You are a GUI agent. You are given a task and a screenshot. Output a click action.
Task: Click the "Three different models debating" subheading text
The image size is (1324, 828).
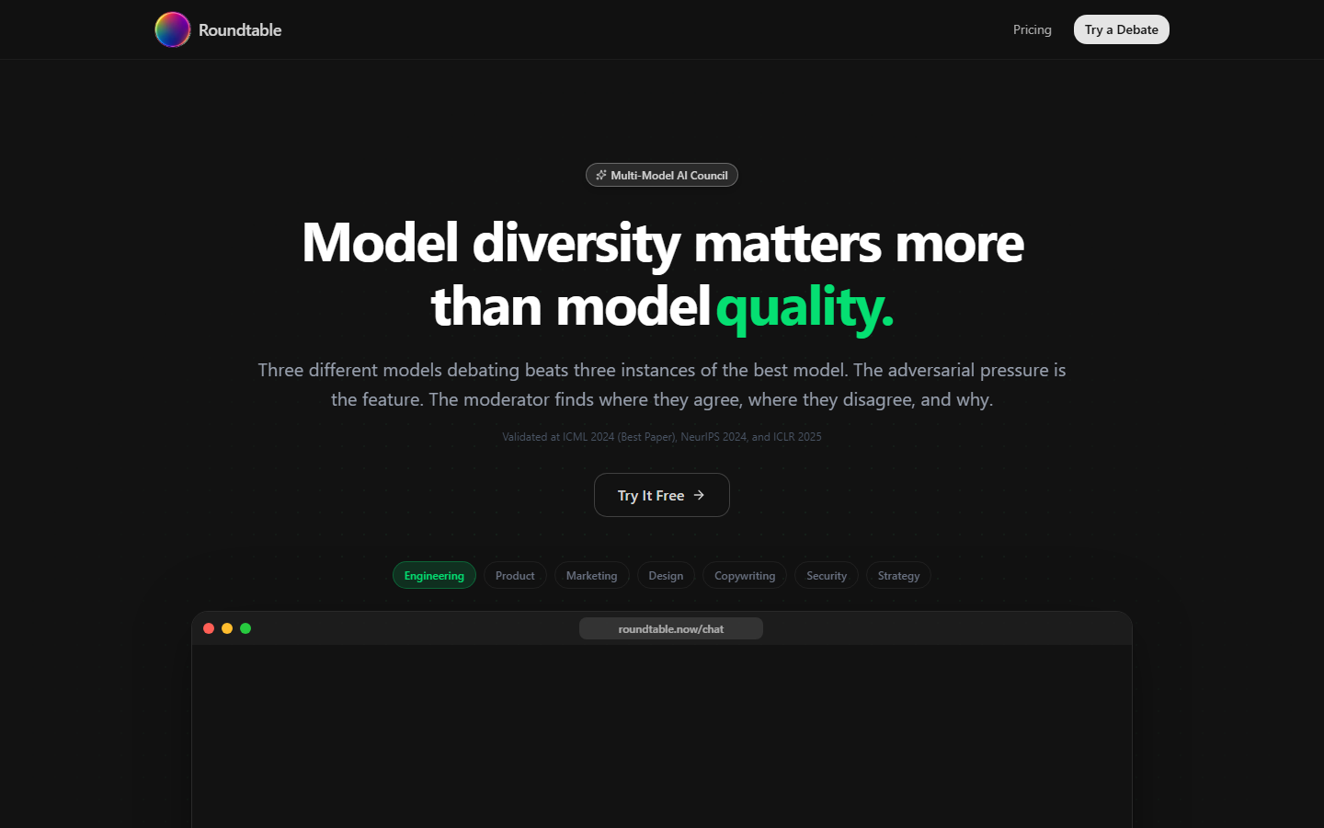pos(662,385)
